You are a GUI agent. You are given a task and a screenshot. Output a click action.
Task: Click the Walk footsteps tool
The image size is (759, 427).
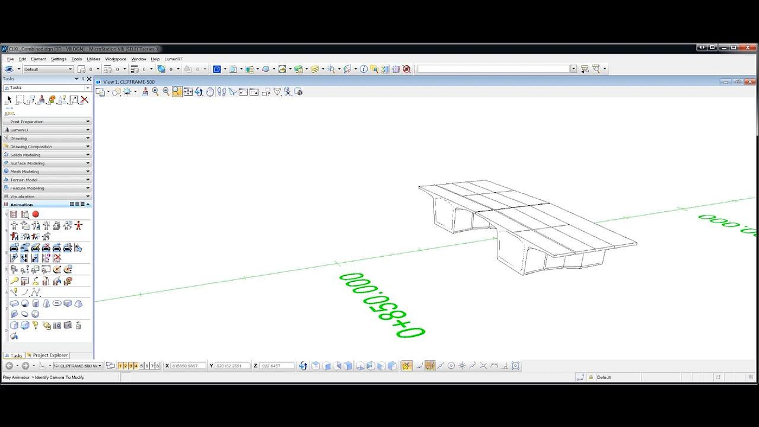[x=221, y=91]
